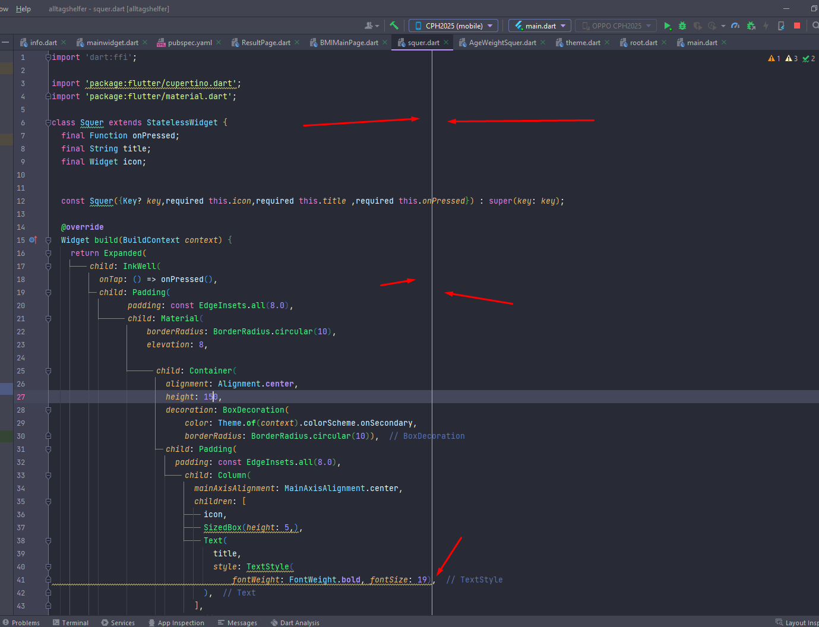Open the App Inspection tool window

coord(176,622)
